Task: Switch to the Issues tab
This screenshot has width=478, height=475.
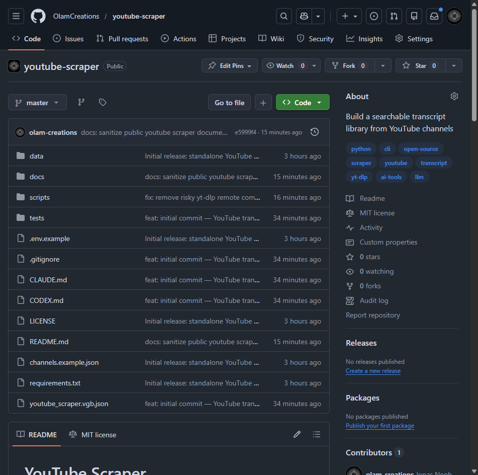Action: coord(68,39)
